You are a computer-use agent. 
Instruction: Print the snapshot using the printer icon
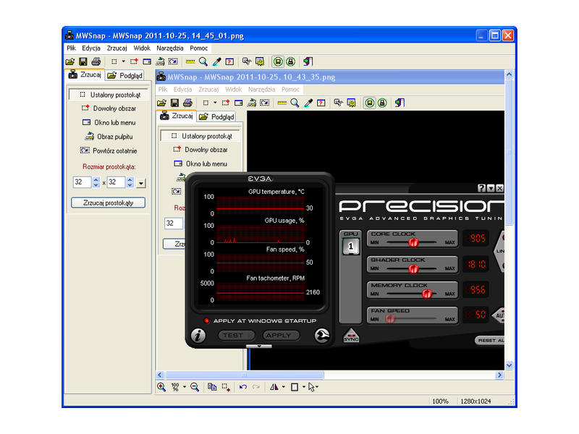96,61
